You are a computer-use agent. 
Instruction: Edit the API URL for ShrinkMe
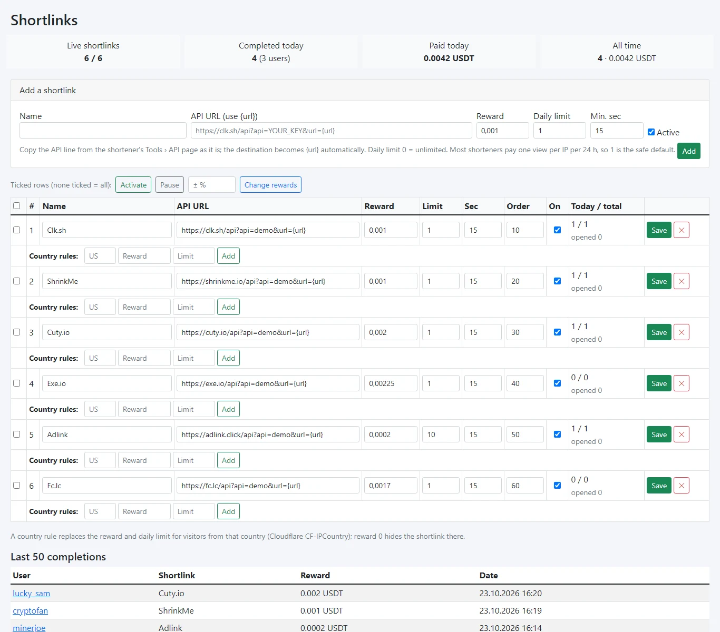(x=268, y=281)
